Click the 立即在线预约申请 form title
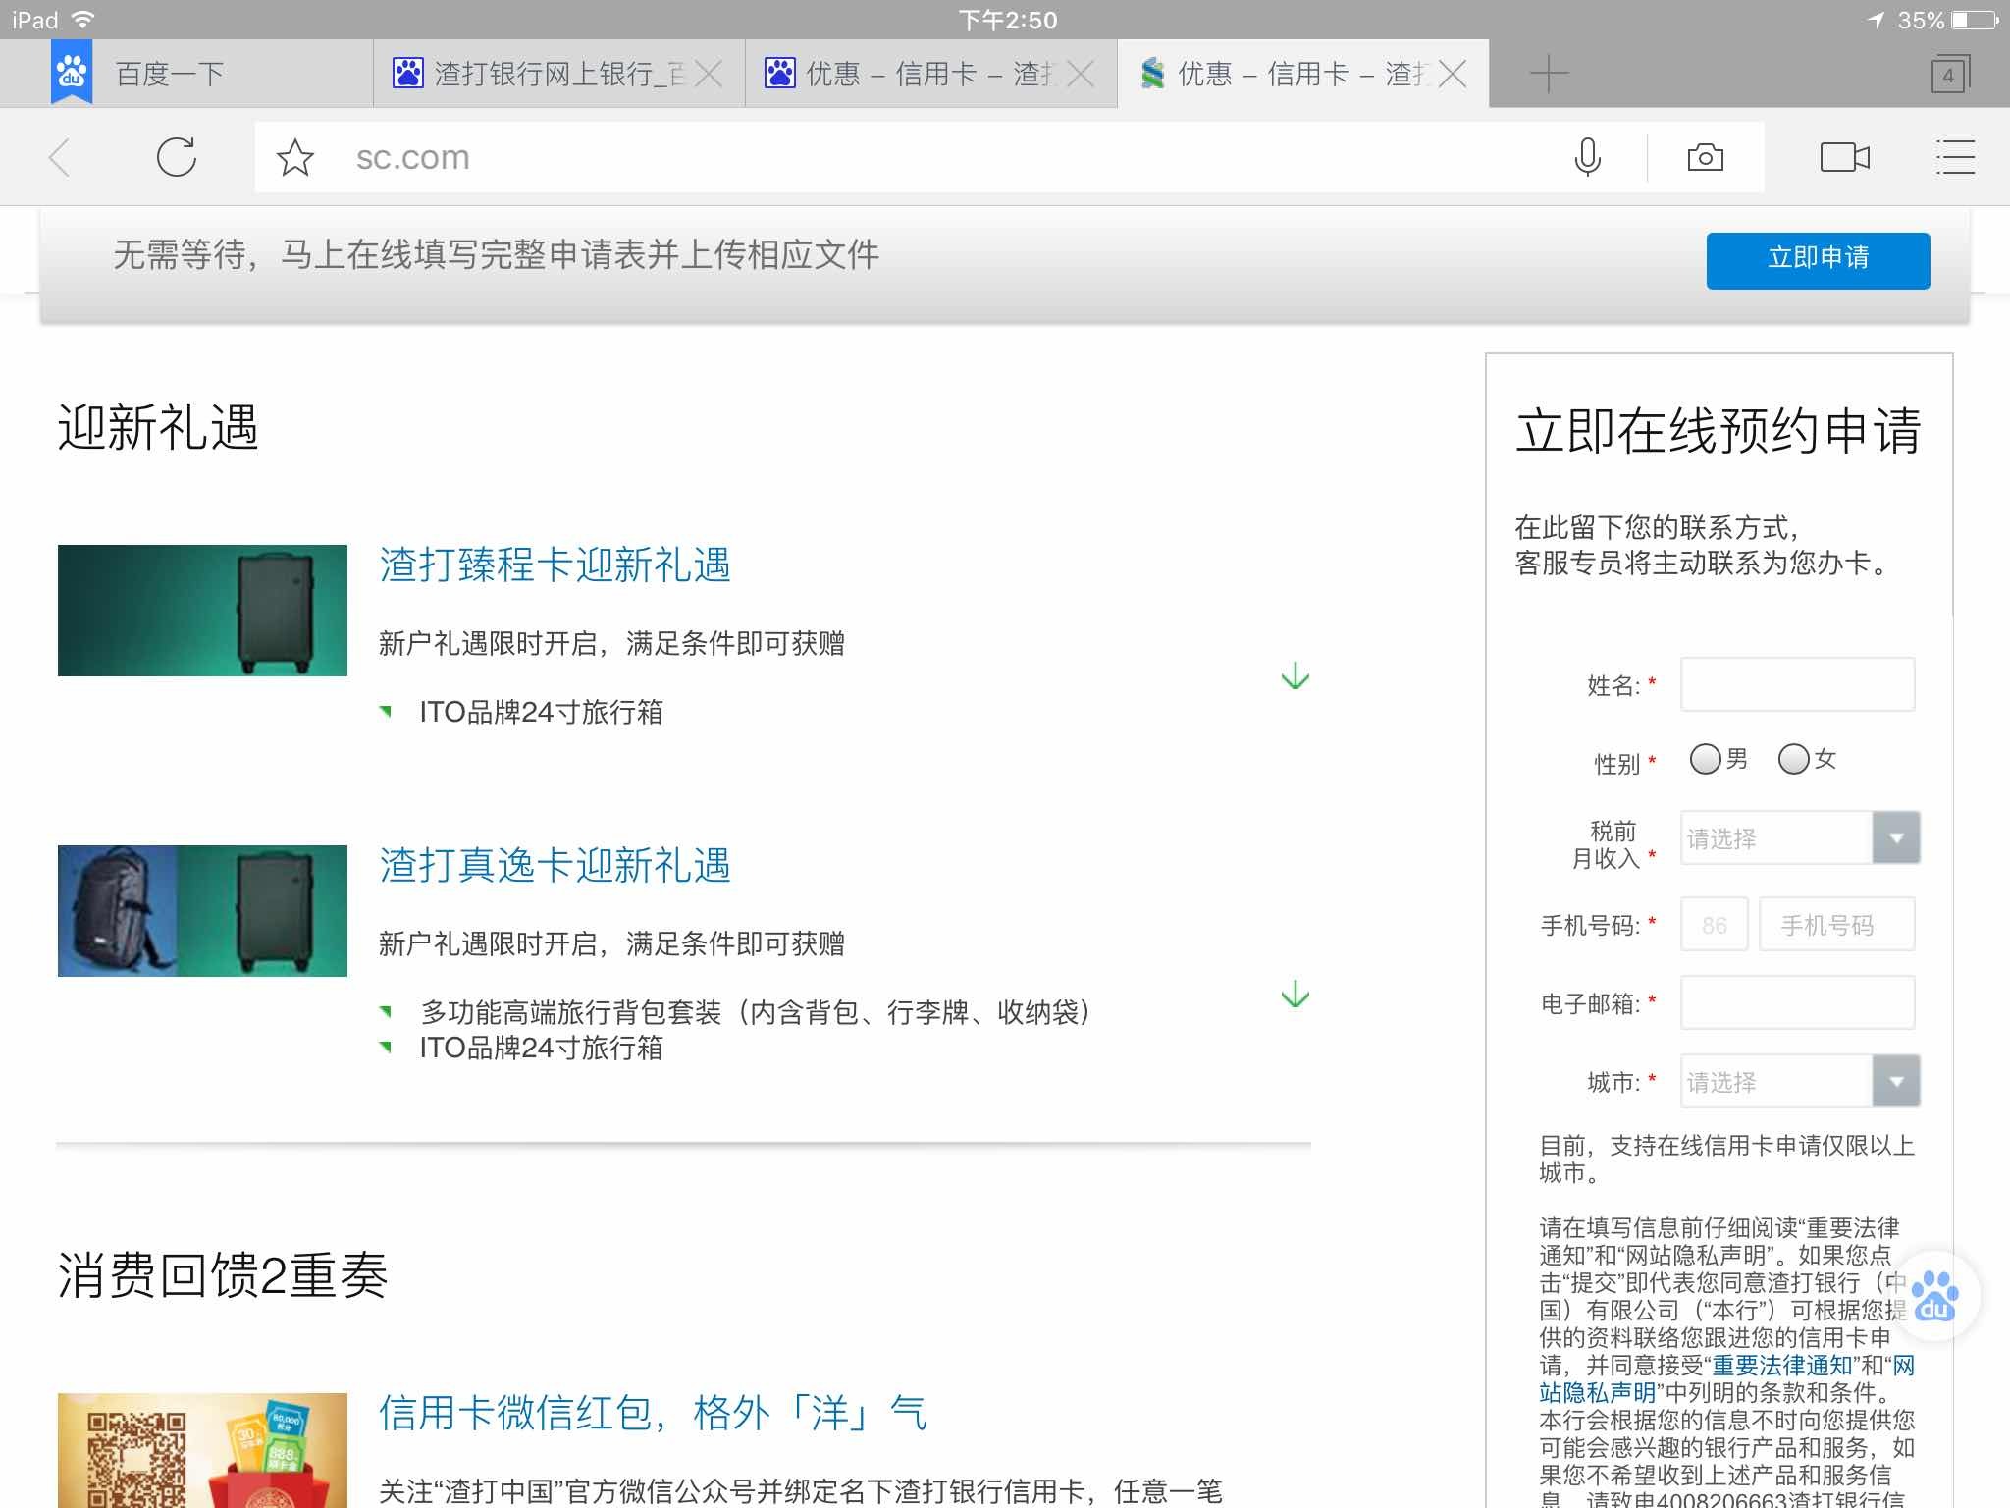The image size is (2010, 1508). (x=1718, y=431)
